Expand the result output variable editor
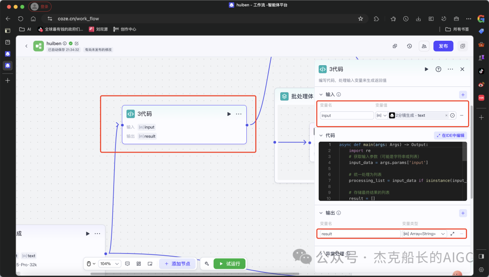Screen dimensions: 489x277 (452, 234)
